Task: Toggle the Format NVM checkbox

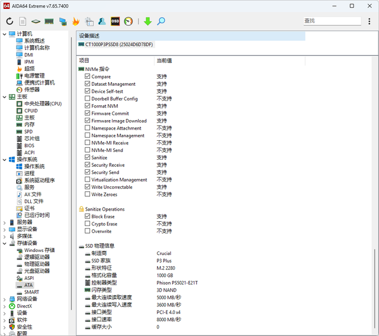Action: pyautogui.click(x=87, y=106)
